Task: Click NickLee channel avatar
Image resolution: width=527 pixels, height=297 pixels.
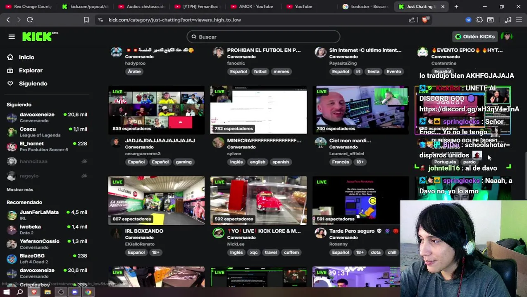Action: click(x=218, y=233)
